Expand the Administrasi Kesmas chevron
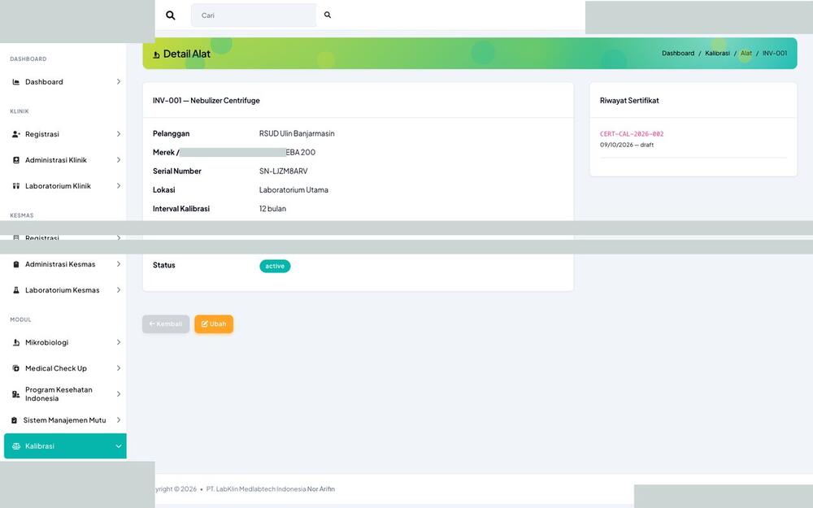 coord(118,264)
